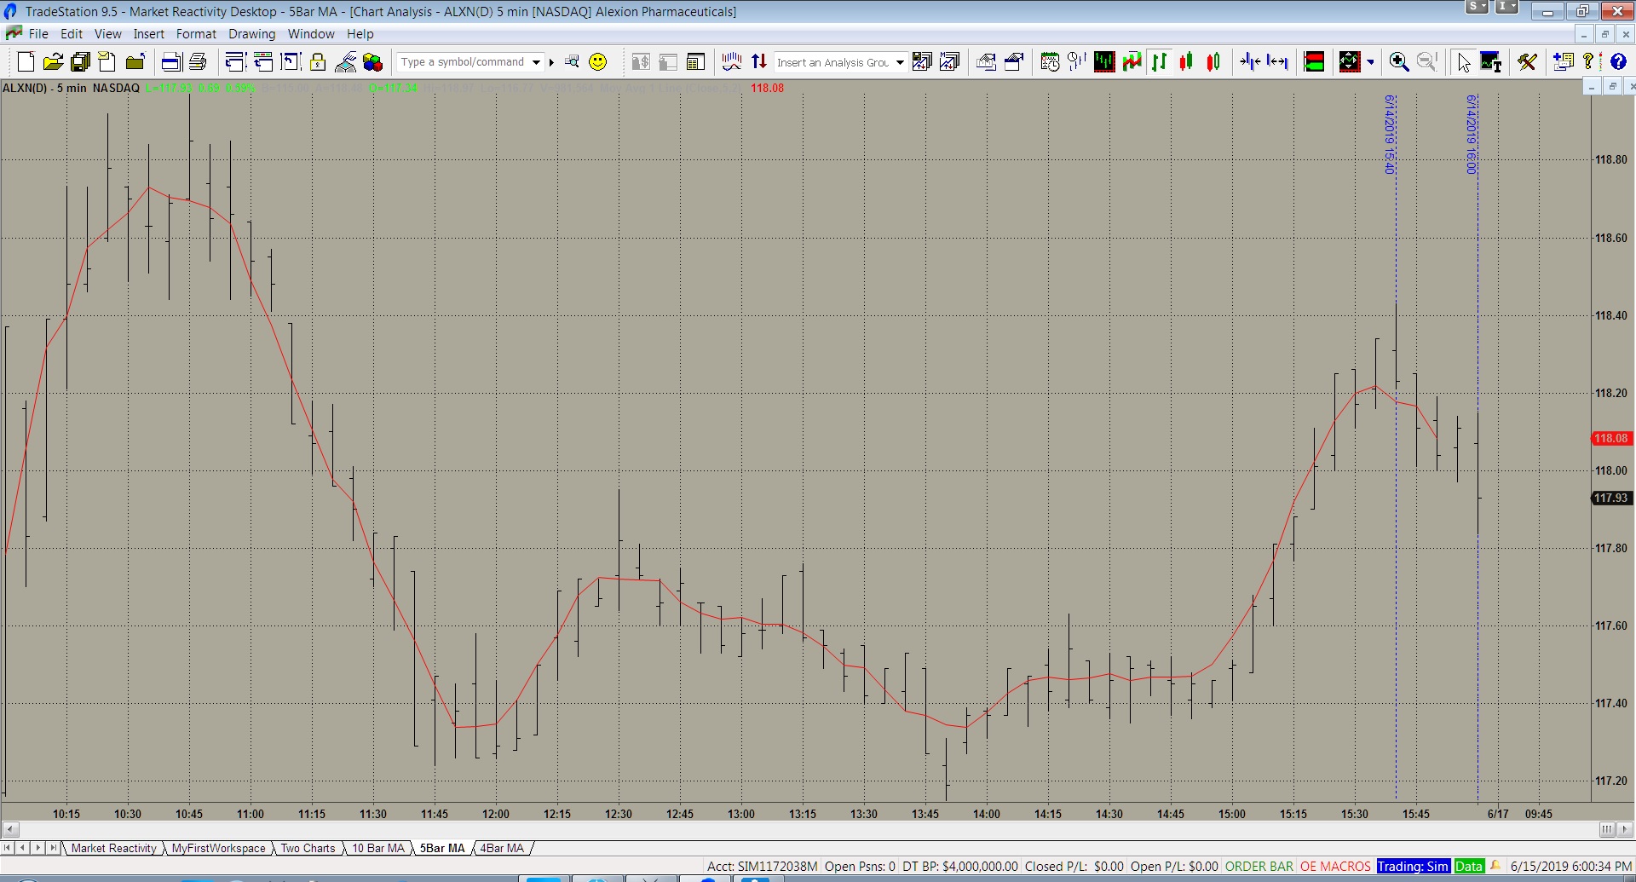
Task: Expand the Insert an Analysis Group dropdown
Action: [x=900, y=62]
